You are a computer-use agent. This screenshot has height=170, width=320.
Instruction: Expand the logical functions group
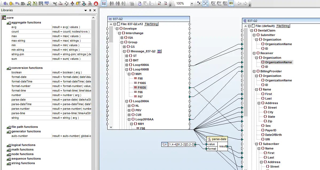(9, 145)
